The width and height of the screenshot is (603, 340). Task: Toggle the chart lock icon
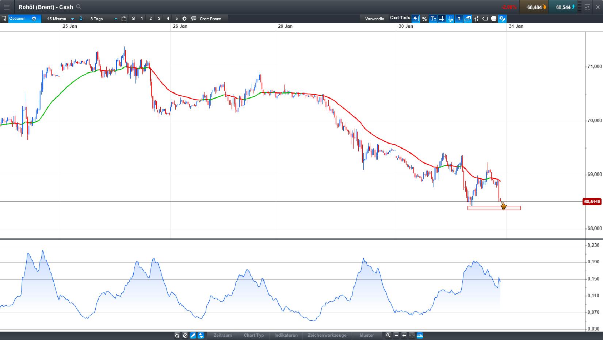tap(81, 19)
